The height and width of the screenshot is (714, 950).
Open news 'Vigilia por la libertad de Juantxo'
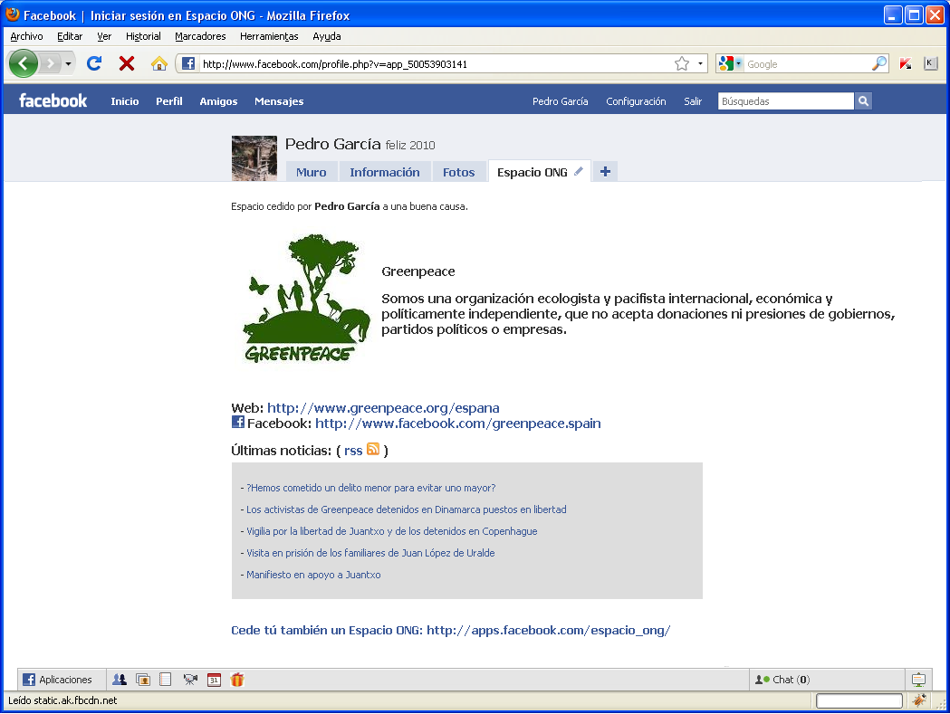coord(391,531)
